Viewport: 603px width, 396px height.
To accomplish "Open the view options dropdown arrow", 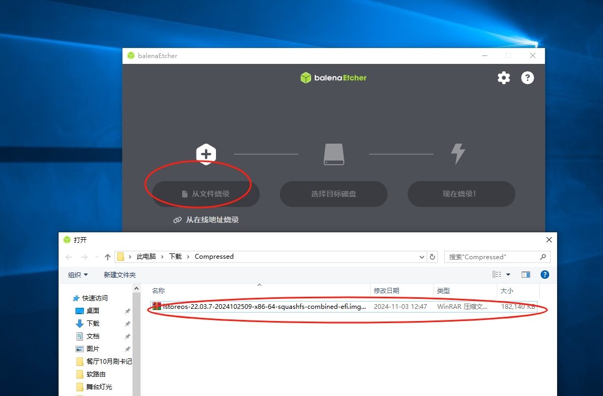I will pyautogui.click(x=508, y=275).
